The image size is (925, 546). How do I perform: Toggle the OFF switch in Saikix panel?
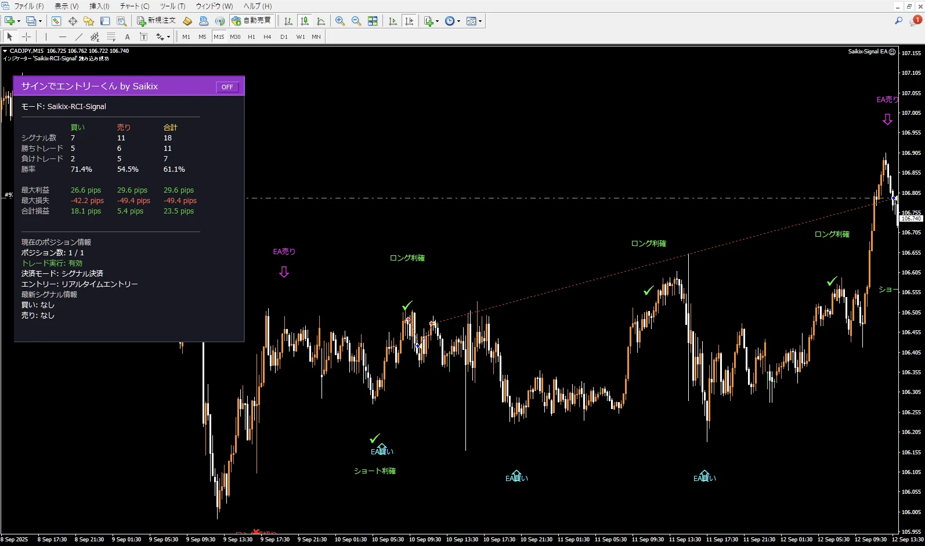coord(227,87)
